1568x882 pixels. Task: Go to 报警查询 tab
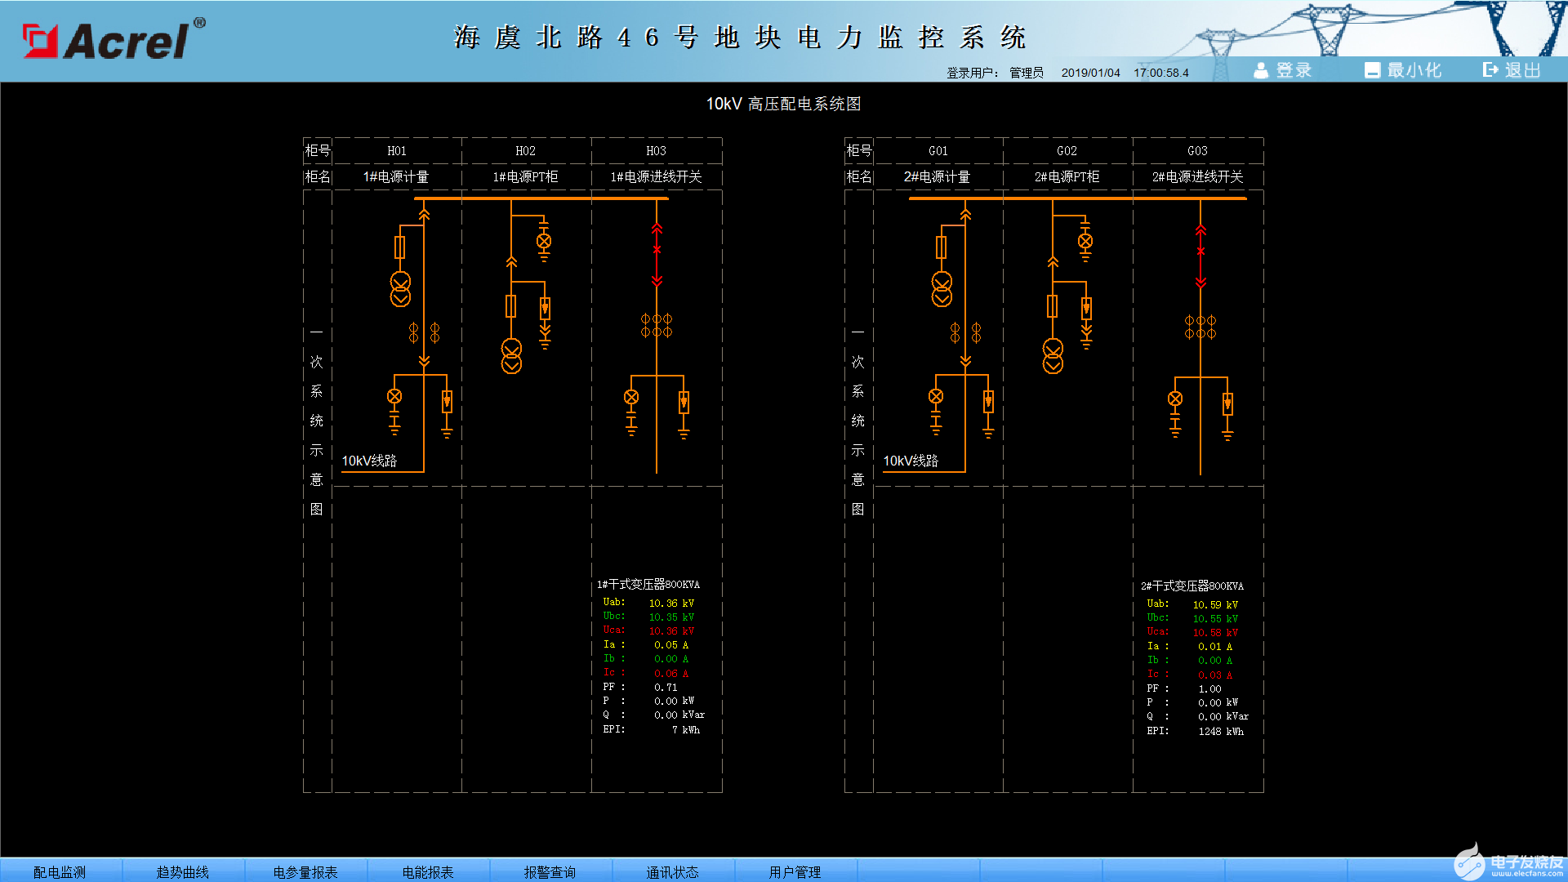click(x=550, y=871)
